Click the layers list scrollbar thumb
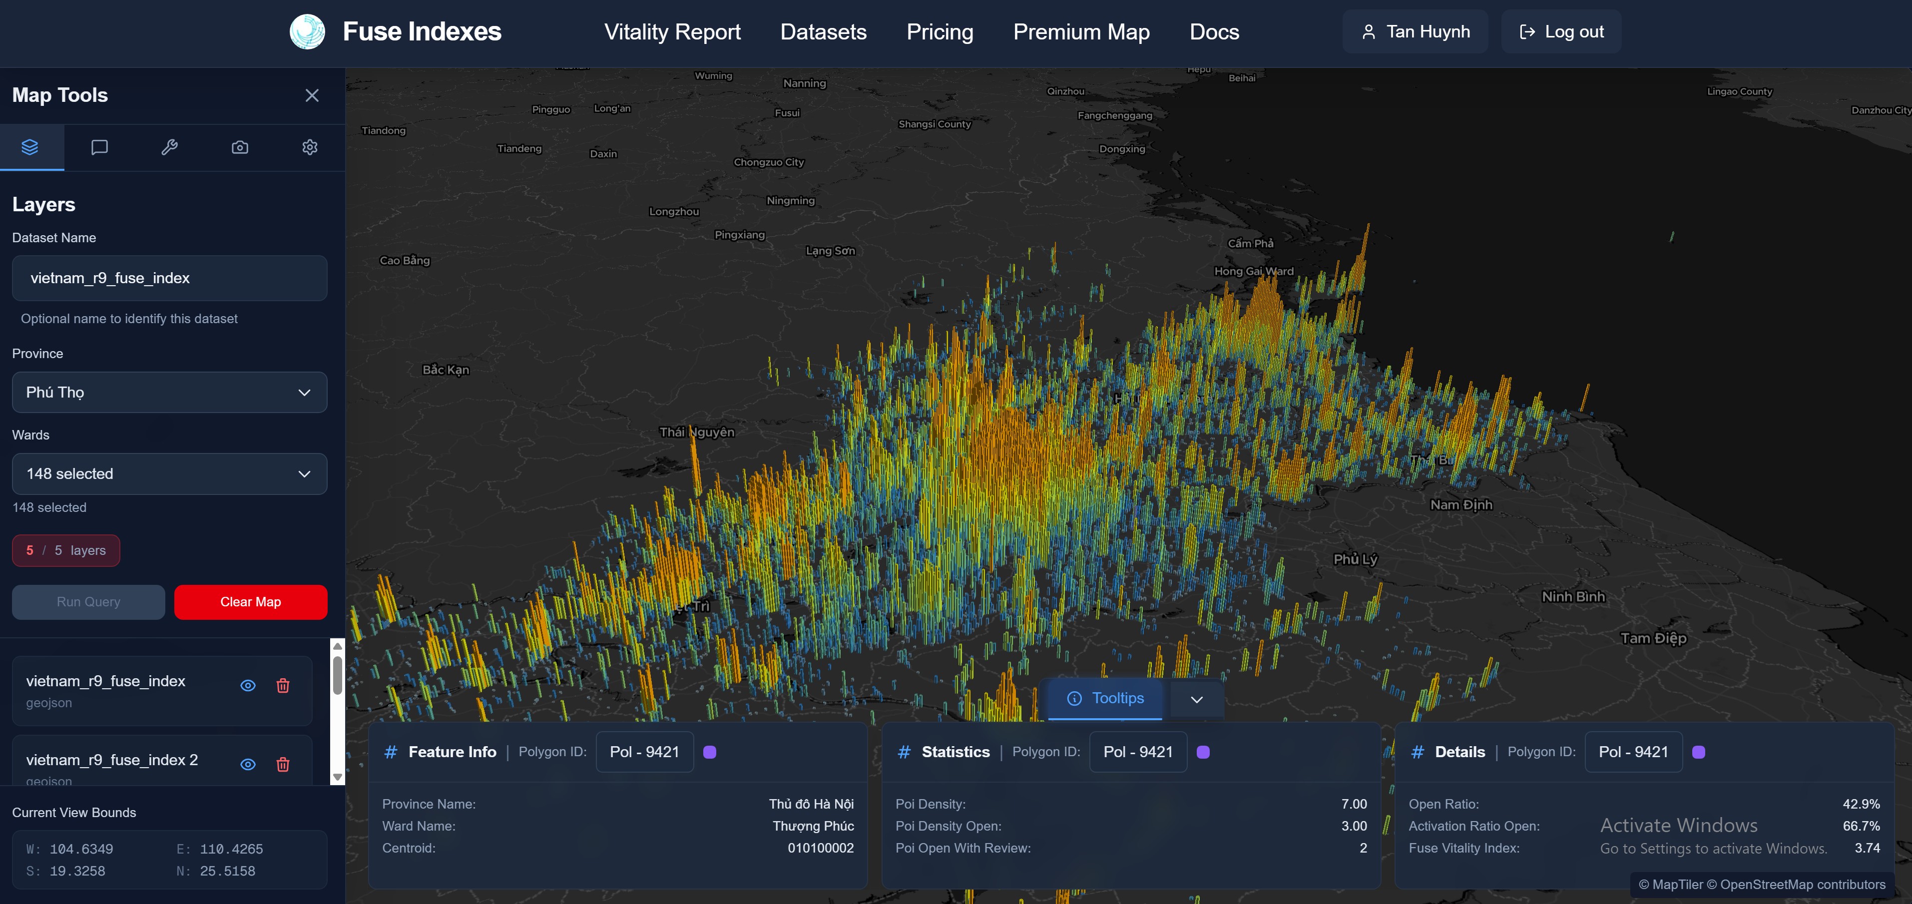This screenshot has width=1912, height=904. (x=338, y=675)
